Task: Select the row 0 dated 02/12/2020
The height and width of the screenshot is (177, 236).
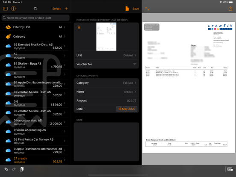Action: [x=35, y=74]
